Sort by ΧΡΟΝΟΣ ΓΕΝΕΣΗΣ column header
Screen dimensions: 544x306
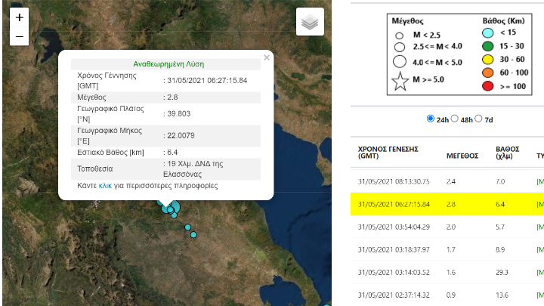(388, 153)
